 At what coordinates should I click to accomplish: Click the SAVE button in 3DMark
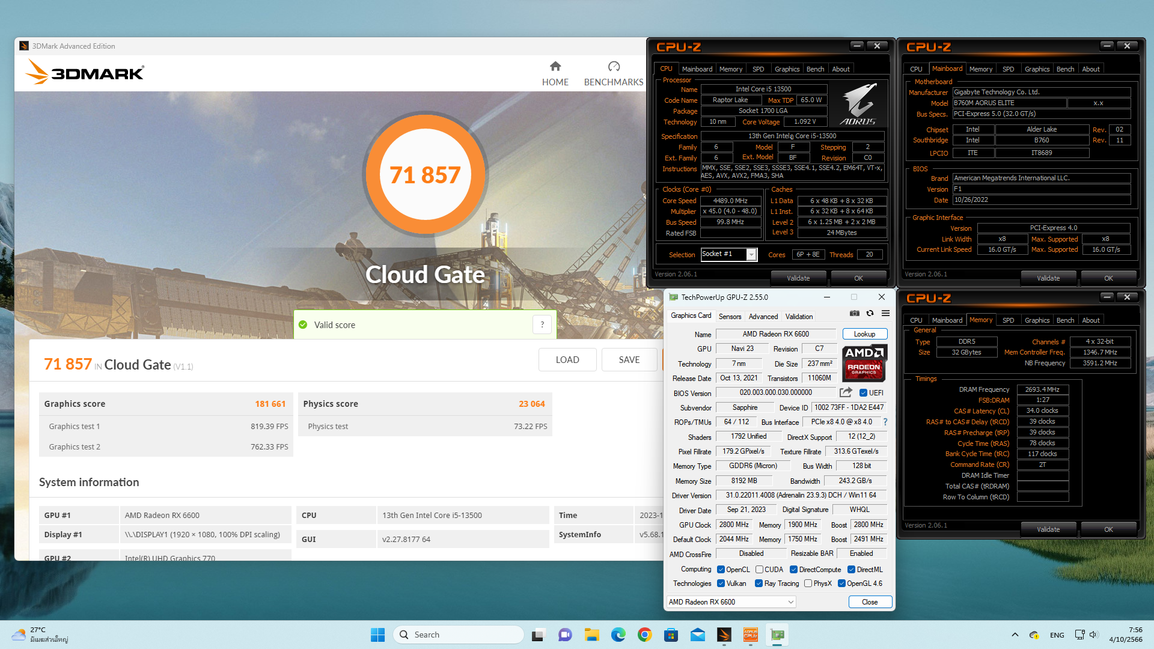click(x=629, y=359)
